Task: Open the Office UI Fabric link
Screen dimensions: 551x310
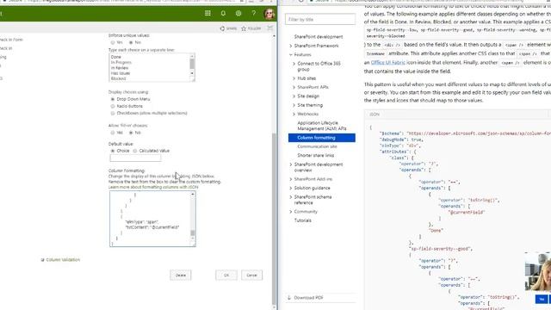Action: pos(388,63)
